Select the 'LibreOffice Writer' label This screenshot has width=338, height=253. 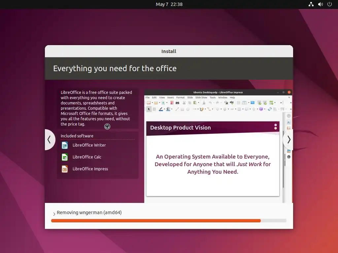(x=89, y=145)
